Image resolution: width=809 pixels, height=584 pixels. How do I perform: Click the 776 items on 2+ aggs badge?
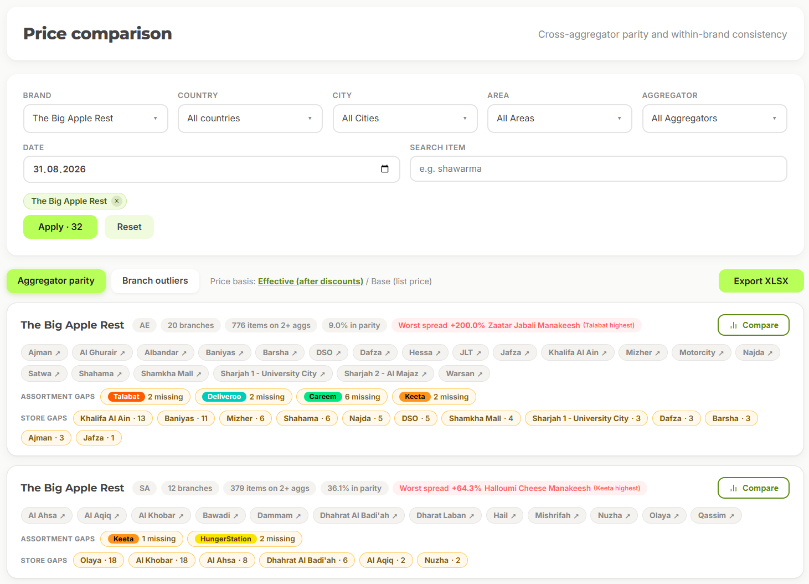pos(271,325)
